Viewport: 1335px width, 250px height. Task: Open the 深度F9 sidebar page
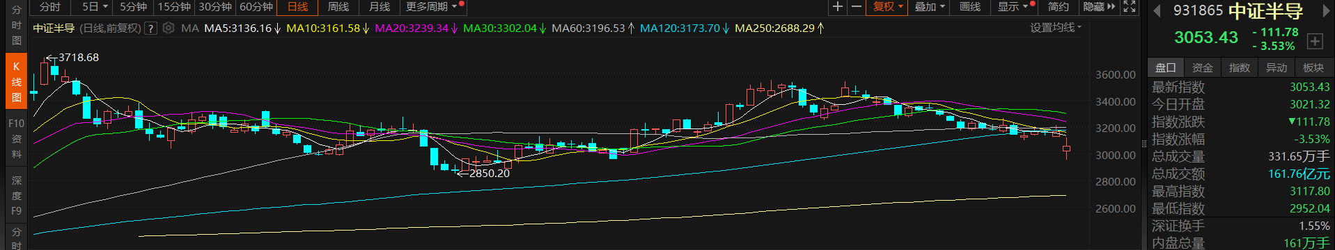[16, 195]
